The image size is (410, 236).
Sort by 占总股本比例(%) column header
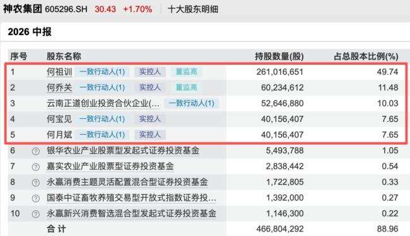point(366,56)
